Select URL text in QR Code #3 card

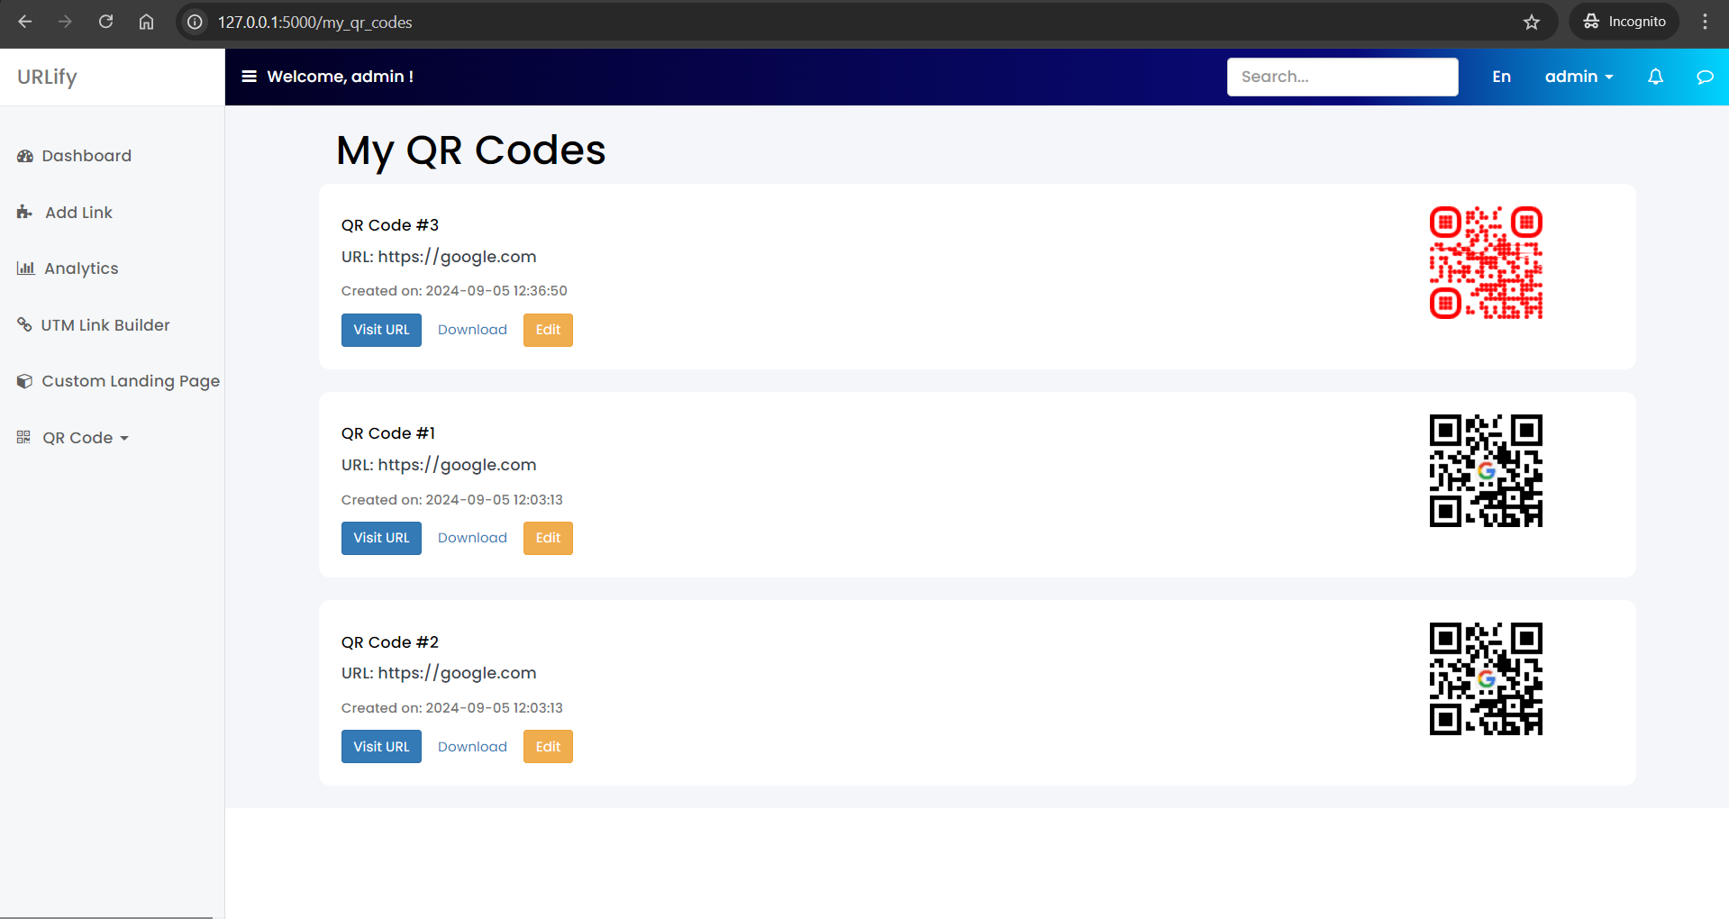point(439,257)
